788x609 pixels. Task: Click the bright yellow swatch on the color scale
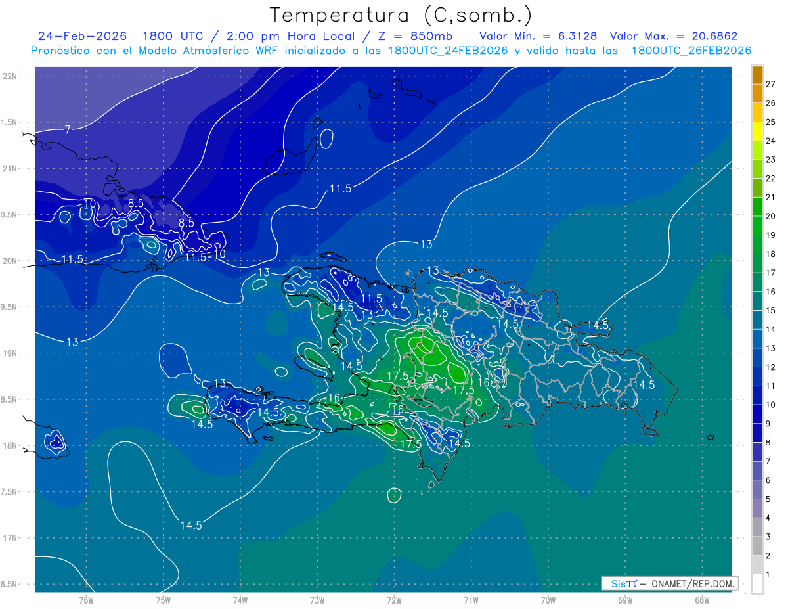(x=757, y=131)
